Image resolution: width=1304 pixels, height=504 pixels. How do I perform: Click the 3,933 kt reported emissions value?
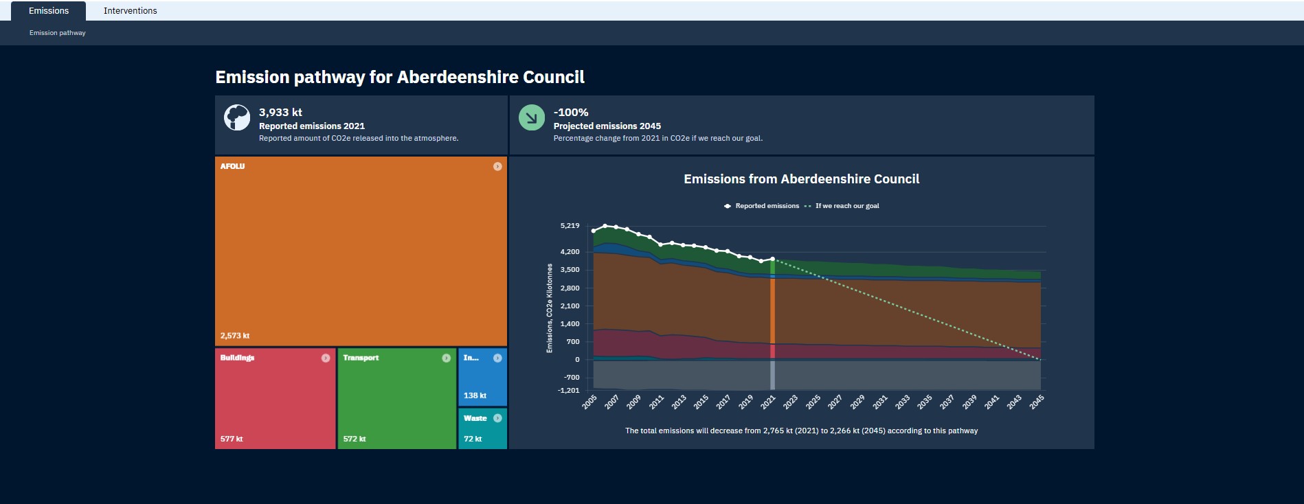click(x=280, y=112)
